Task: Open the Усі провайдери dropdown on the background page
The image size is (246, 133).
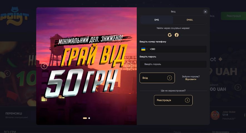Action: (x=225, y=132)
